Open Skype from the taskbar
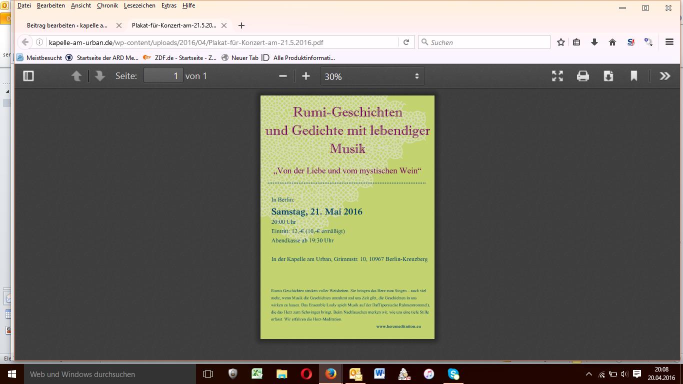This screenshot has width=683, height=384. 453,374
